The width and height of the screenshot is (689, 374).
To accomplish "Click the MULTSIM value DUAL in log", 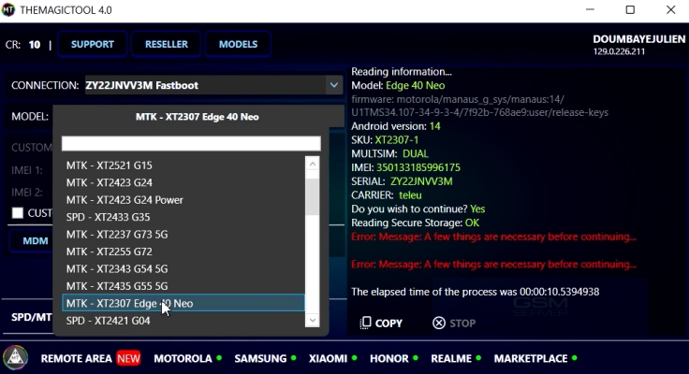I will [416, 154].
